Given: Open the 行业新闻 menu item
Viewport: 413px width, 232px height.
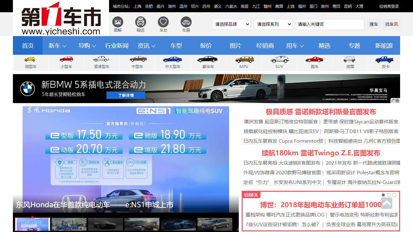Looking at the screenshot, I should click(x=117, y=46).
